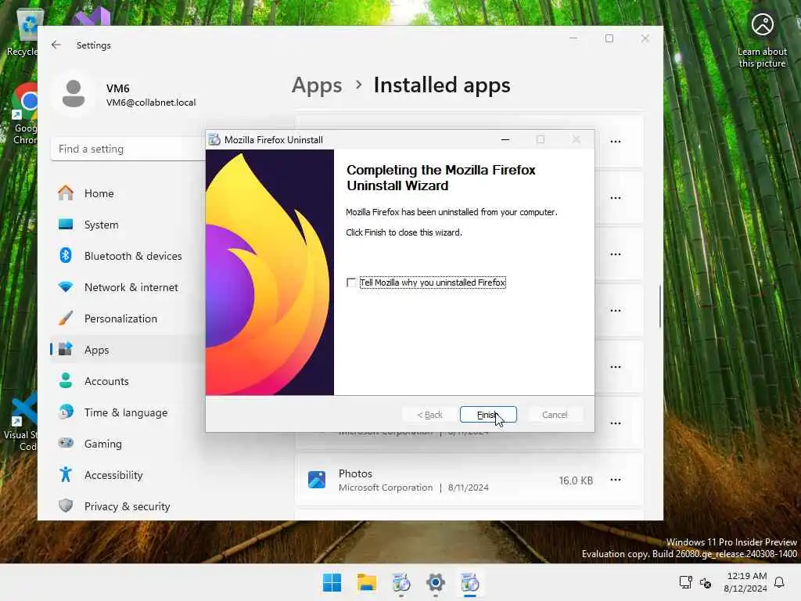This screenshot has height=601, width=801.
Task: Click the Personalization paintbrush icon
Action: click(66, 318)
